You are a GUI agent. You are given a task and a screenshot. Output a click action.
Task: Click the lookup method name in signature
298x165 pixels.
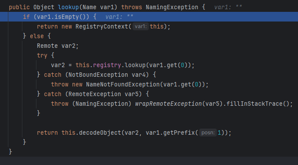pyautogui.click(x=68, y=7)
